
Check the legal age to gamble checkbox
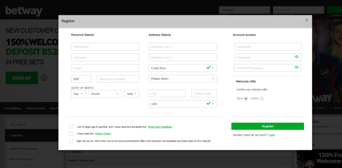(x=71, y=126)
